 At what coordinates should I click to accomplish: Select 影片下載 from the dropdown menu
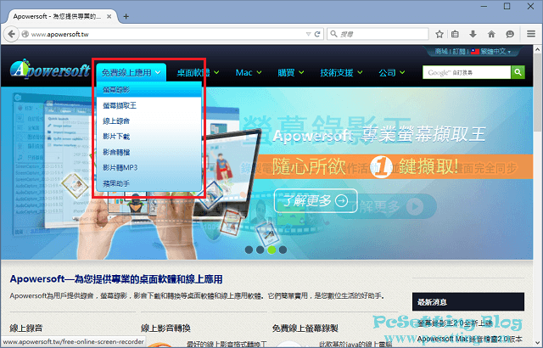(x=149, y=137)
